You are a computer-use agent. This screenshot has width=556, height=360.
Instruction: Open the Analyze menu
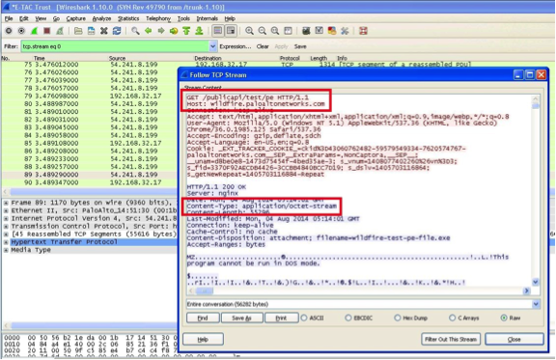tap(101, 18)
